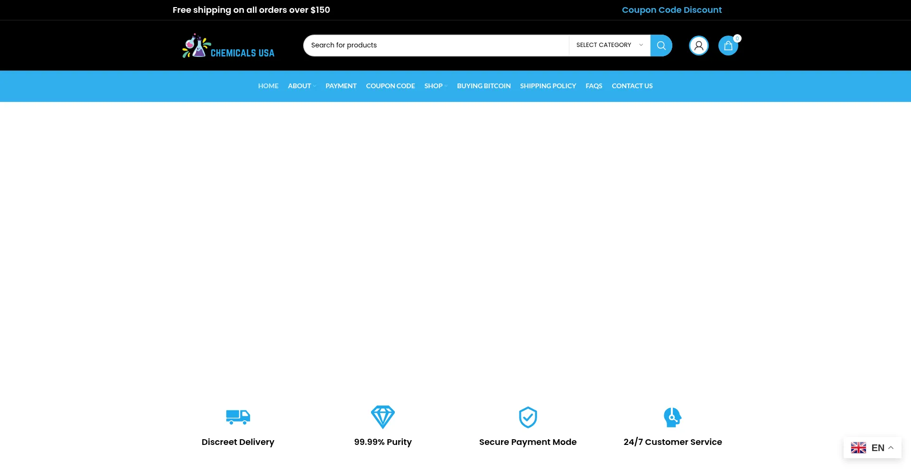Open the Contact Us link
The width and height of the screenshot is (911, 471).
[632, 86]
